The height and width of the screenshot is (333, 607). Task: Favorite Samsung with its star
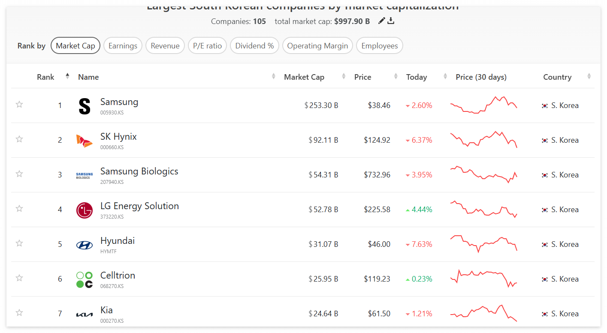point(19,104)
